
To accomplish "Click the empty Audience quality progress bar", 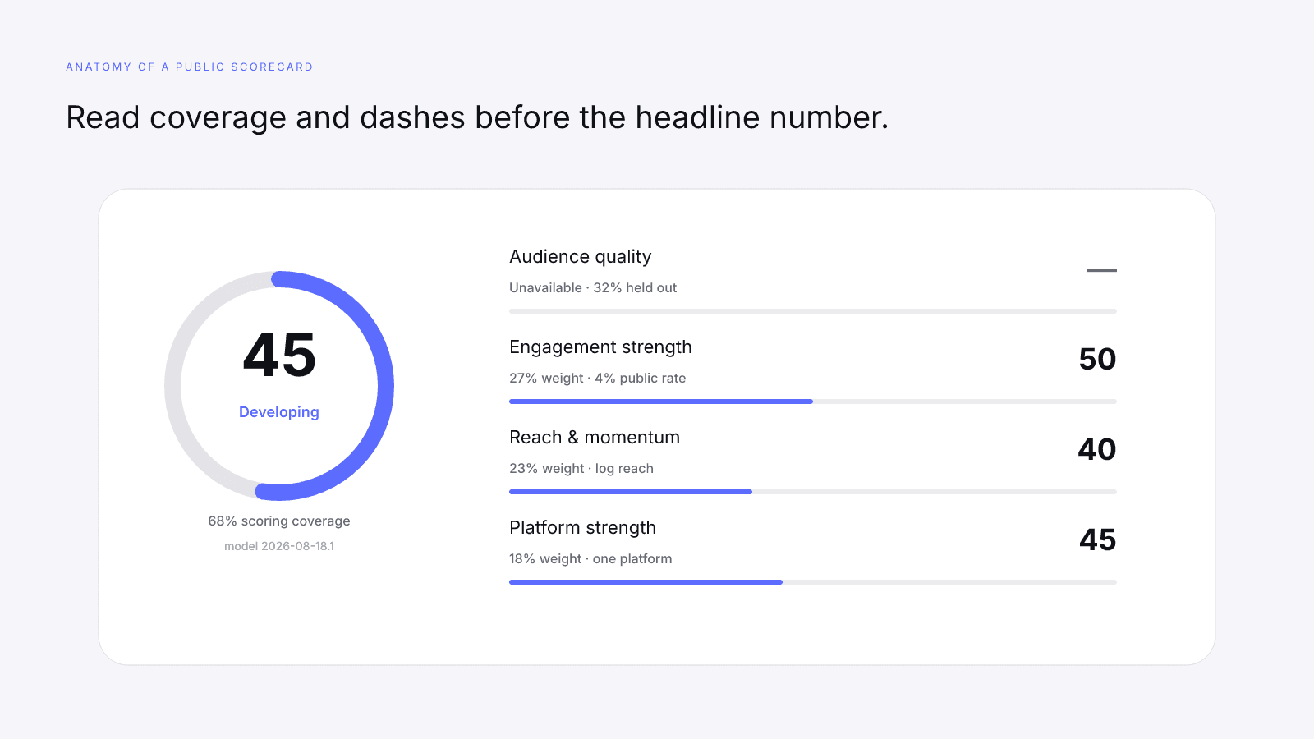I will (x=813, y=311).
